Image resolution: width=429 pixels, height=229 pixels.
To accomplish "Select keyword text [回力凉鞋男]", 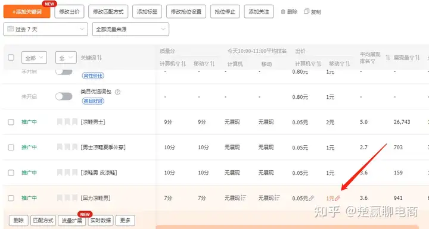I will [x=95, y=198].
